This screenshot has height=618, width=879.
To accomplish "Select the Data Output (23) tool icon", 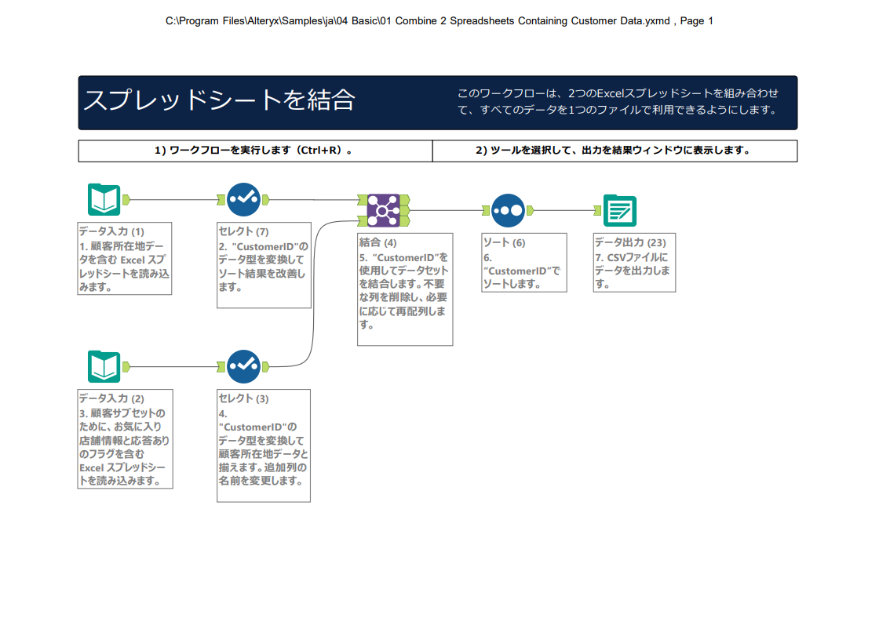I will 619,211.
